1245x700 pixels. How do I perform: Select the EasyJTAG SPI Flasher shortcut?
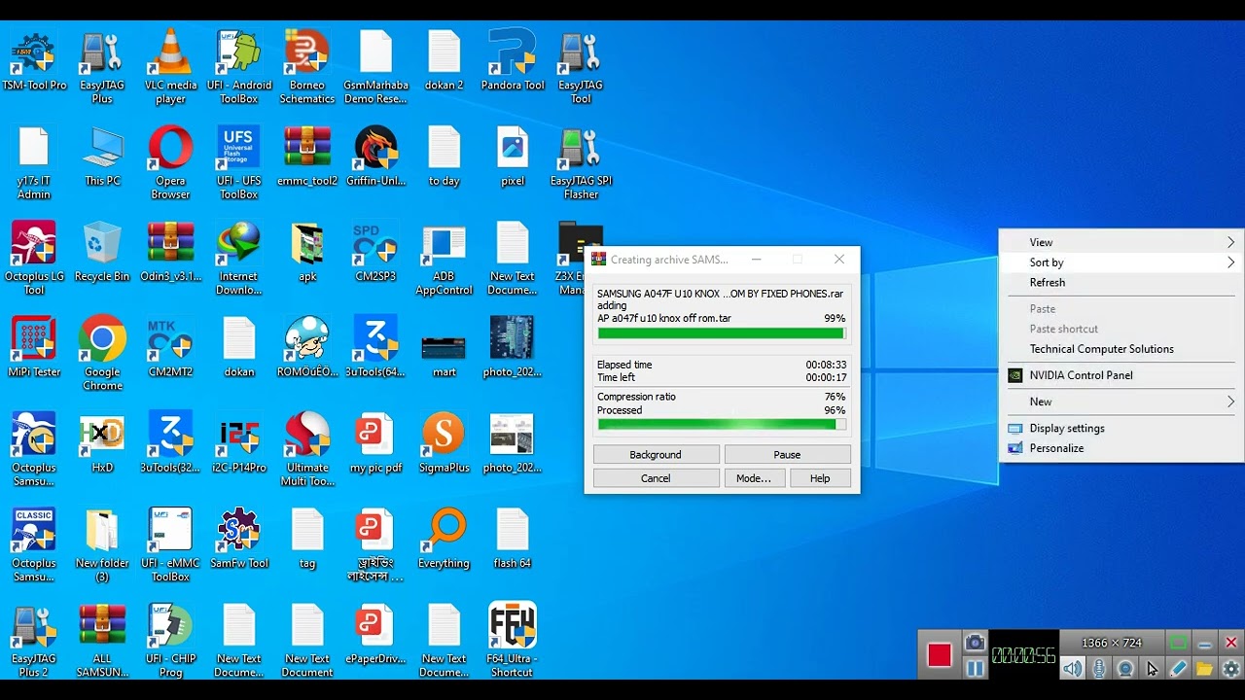(x=581, y=162)
